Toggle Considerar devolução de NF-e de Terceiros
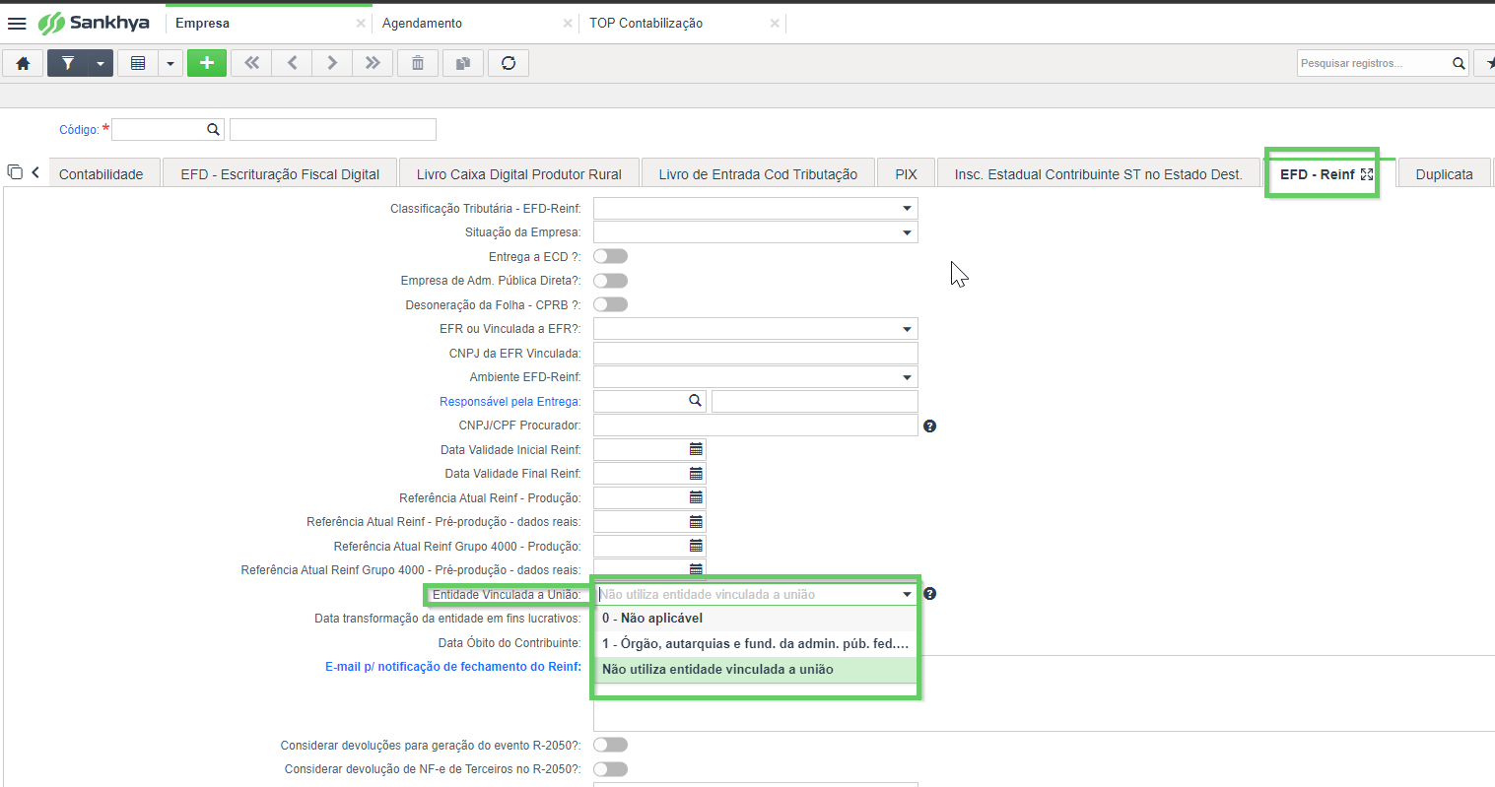This screenshot has height=787, width=1495. point(610,769)
